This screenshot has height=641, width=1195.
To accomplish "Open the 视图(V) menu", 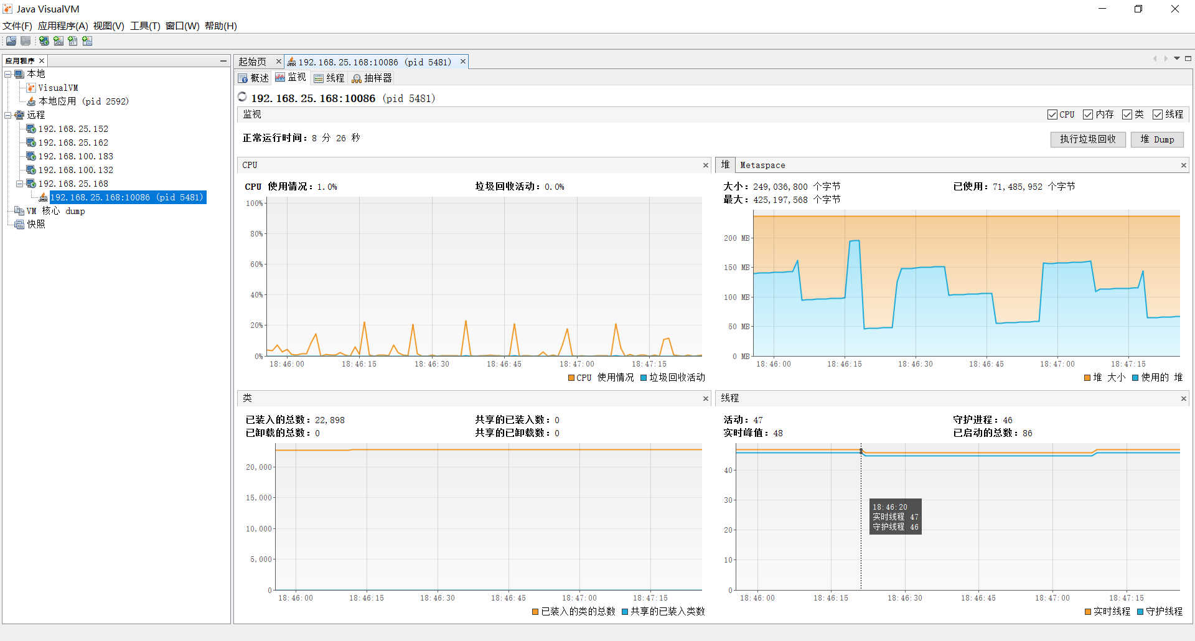I will click(109, 26).
